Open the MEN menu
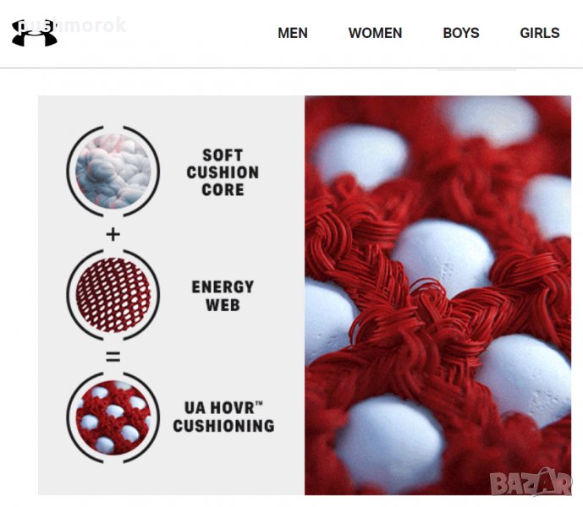 click(293, 33)
